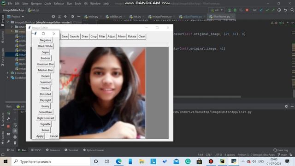
Task: Click Git update project icon
Action: [261, 10]
